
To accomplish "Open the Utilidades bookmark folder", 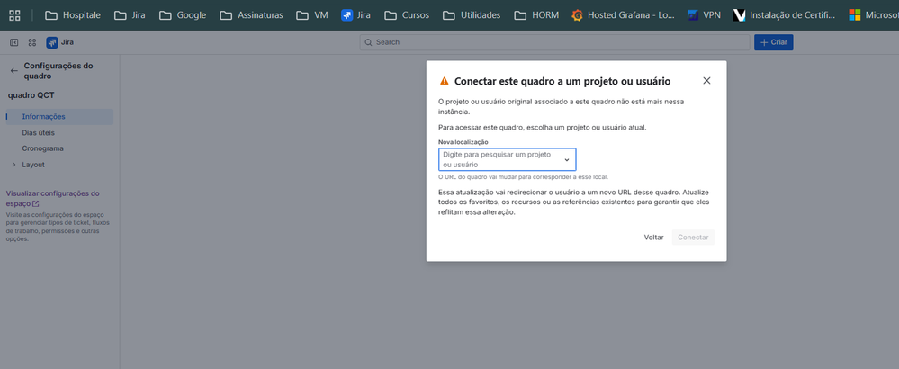I will [x=472, y=15].
